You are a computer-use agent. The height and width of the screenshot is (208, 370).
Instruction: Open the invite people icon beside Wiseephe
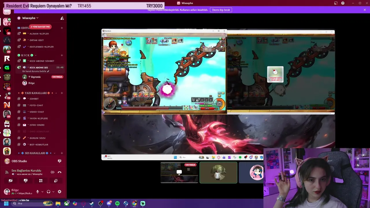coord(62,18)
